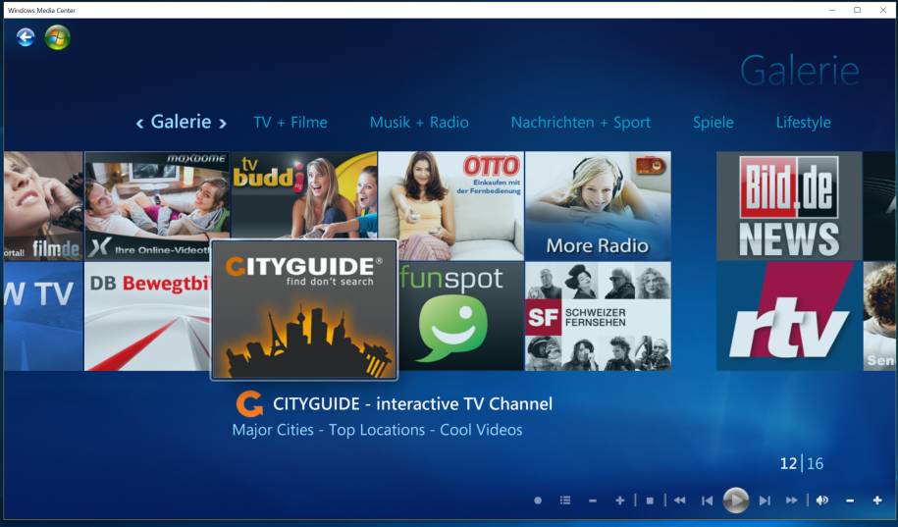The image size is (898, 527).
Task: Click the rewind button
Action: [680, 501]
